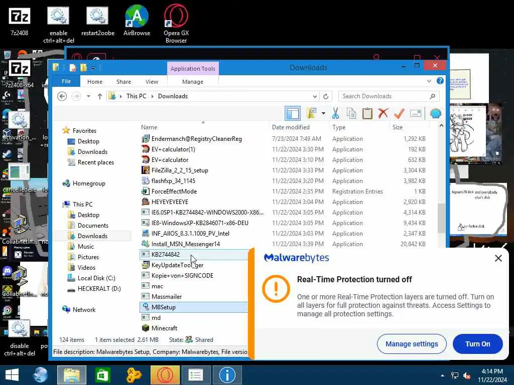Image resolution: width=514 pixels, height=385 pixels.
Task: Open the Manage ribbon tab
Action: 193,82
